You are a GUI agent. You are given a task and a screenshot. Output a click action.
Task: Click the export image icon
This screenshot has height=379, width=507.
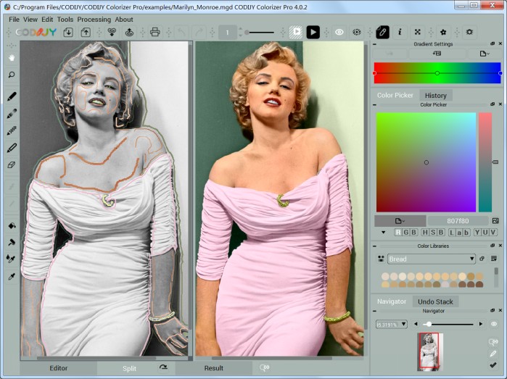click(129, 32)
